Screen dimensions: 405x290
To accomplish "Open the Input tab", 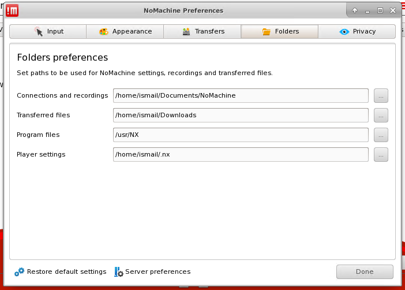I will pyautogui.click(x=48, y=32).
